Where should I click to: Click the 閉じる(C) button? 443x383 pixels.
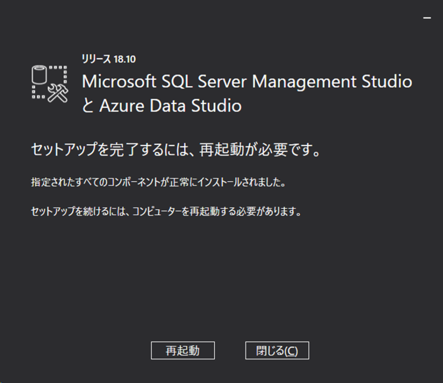(277, 351)
